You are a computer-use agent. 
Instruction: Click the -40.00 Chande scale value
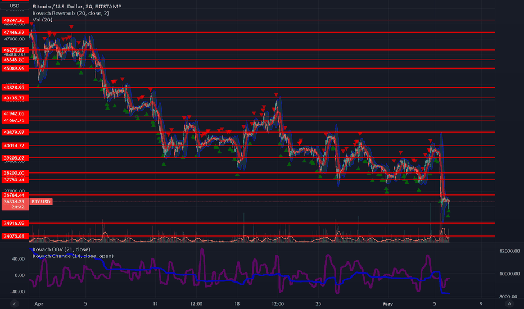tap(17, 292)
